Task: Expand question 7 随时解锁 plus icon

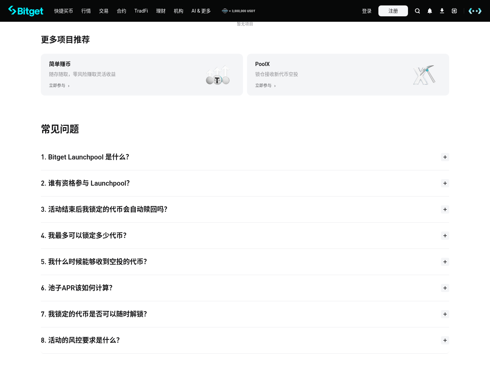Action: [x=445, y=314]
